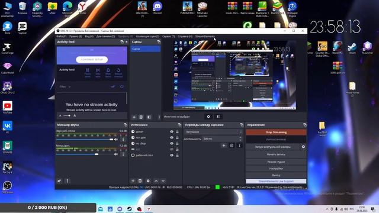This screenshot has height=213, width=379.
Task: Enable 'Режим студии' studio mode
Action: [276, 162]
